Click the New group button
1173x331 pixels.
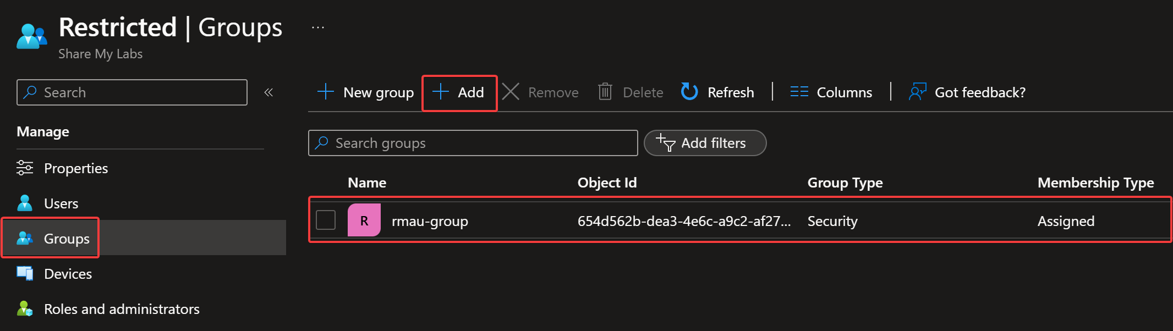point(366,92)
